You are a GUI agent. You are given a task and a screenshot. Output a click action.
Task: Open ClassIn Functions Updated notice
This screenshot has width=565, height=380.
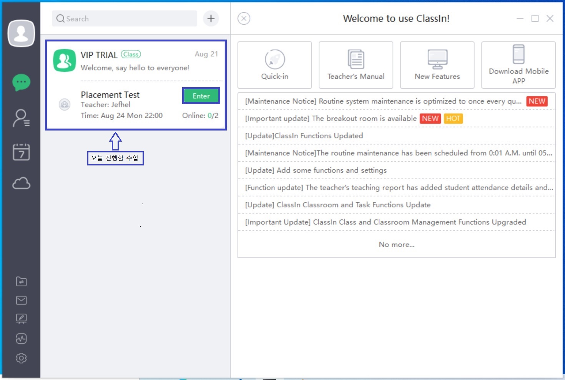(397, 136)
